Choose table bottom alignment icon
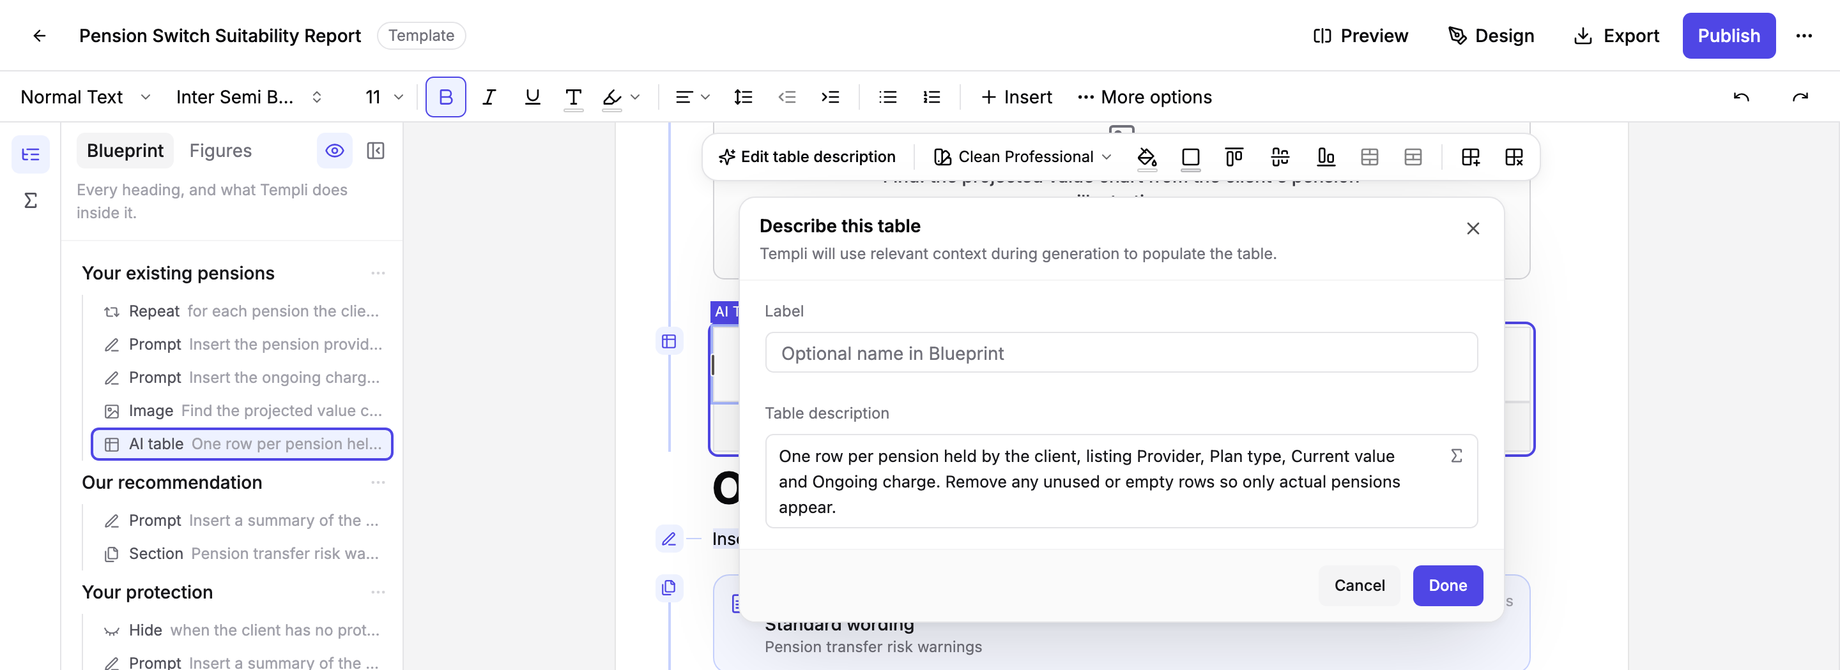 click(1326, 157)
